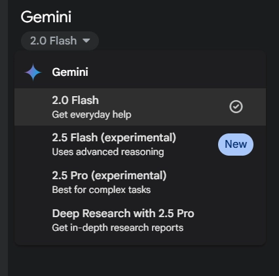The height and width of the screenshot is (276, 279).
Task: Choose 2.5 Flash (experimental) model
Action: click(x=140, y=145)
